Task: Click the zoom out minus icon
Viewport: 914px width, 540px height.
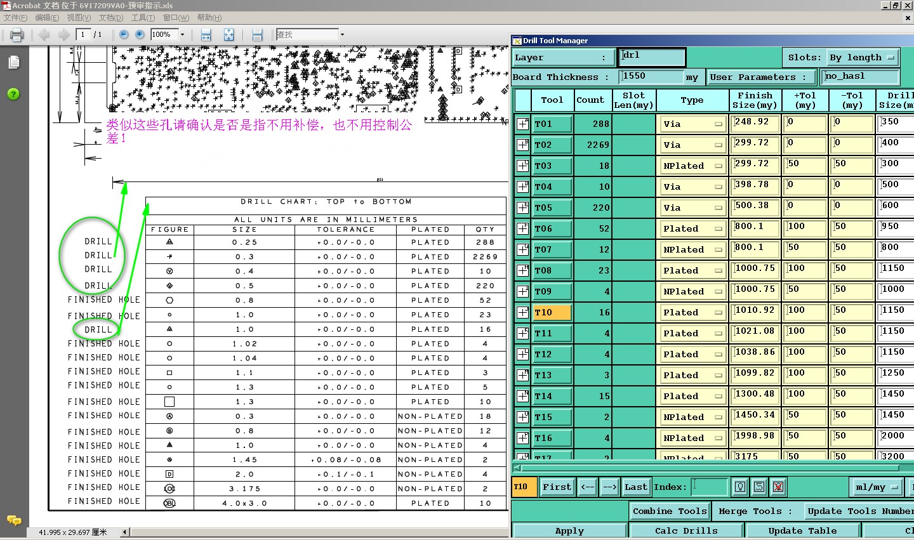Action: tap(124, 35)
